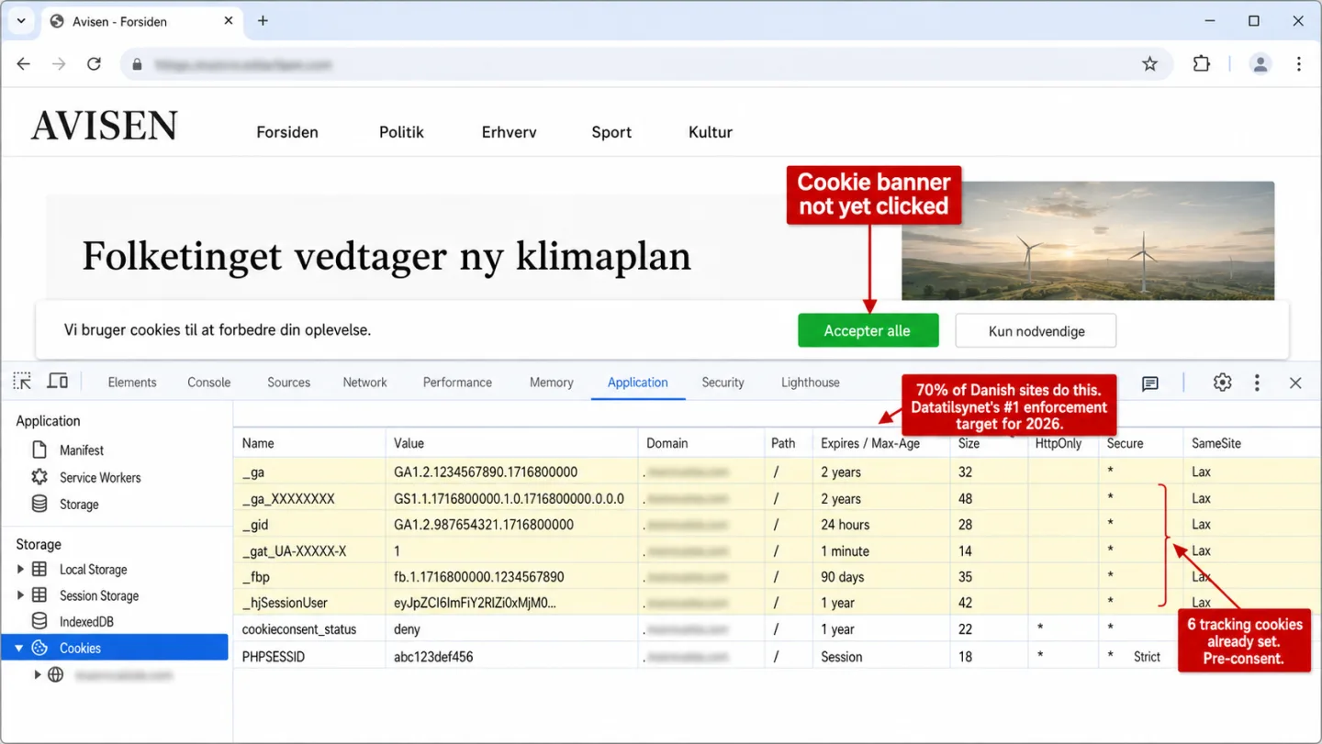Click the address bar lock icon
The image size is (1322, 744).
(138, 65)
